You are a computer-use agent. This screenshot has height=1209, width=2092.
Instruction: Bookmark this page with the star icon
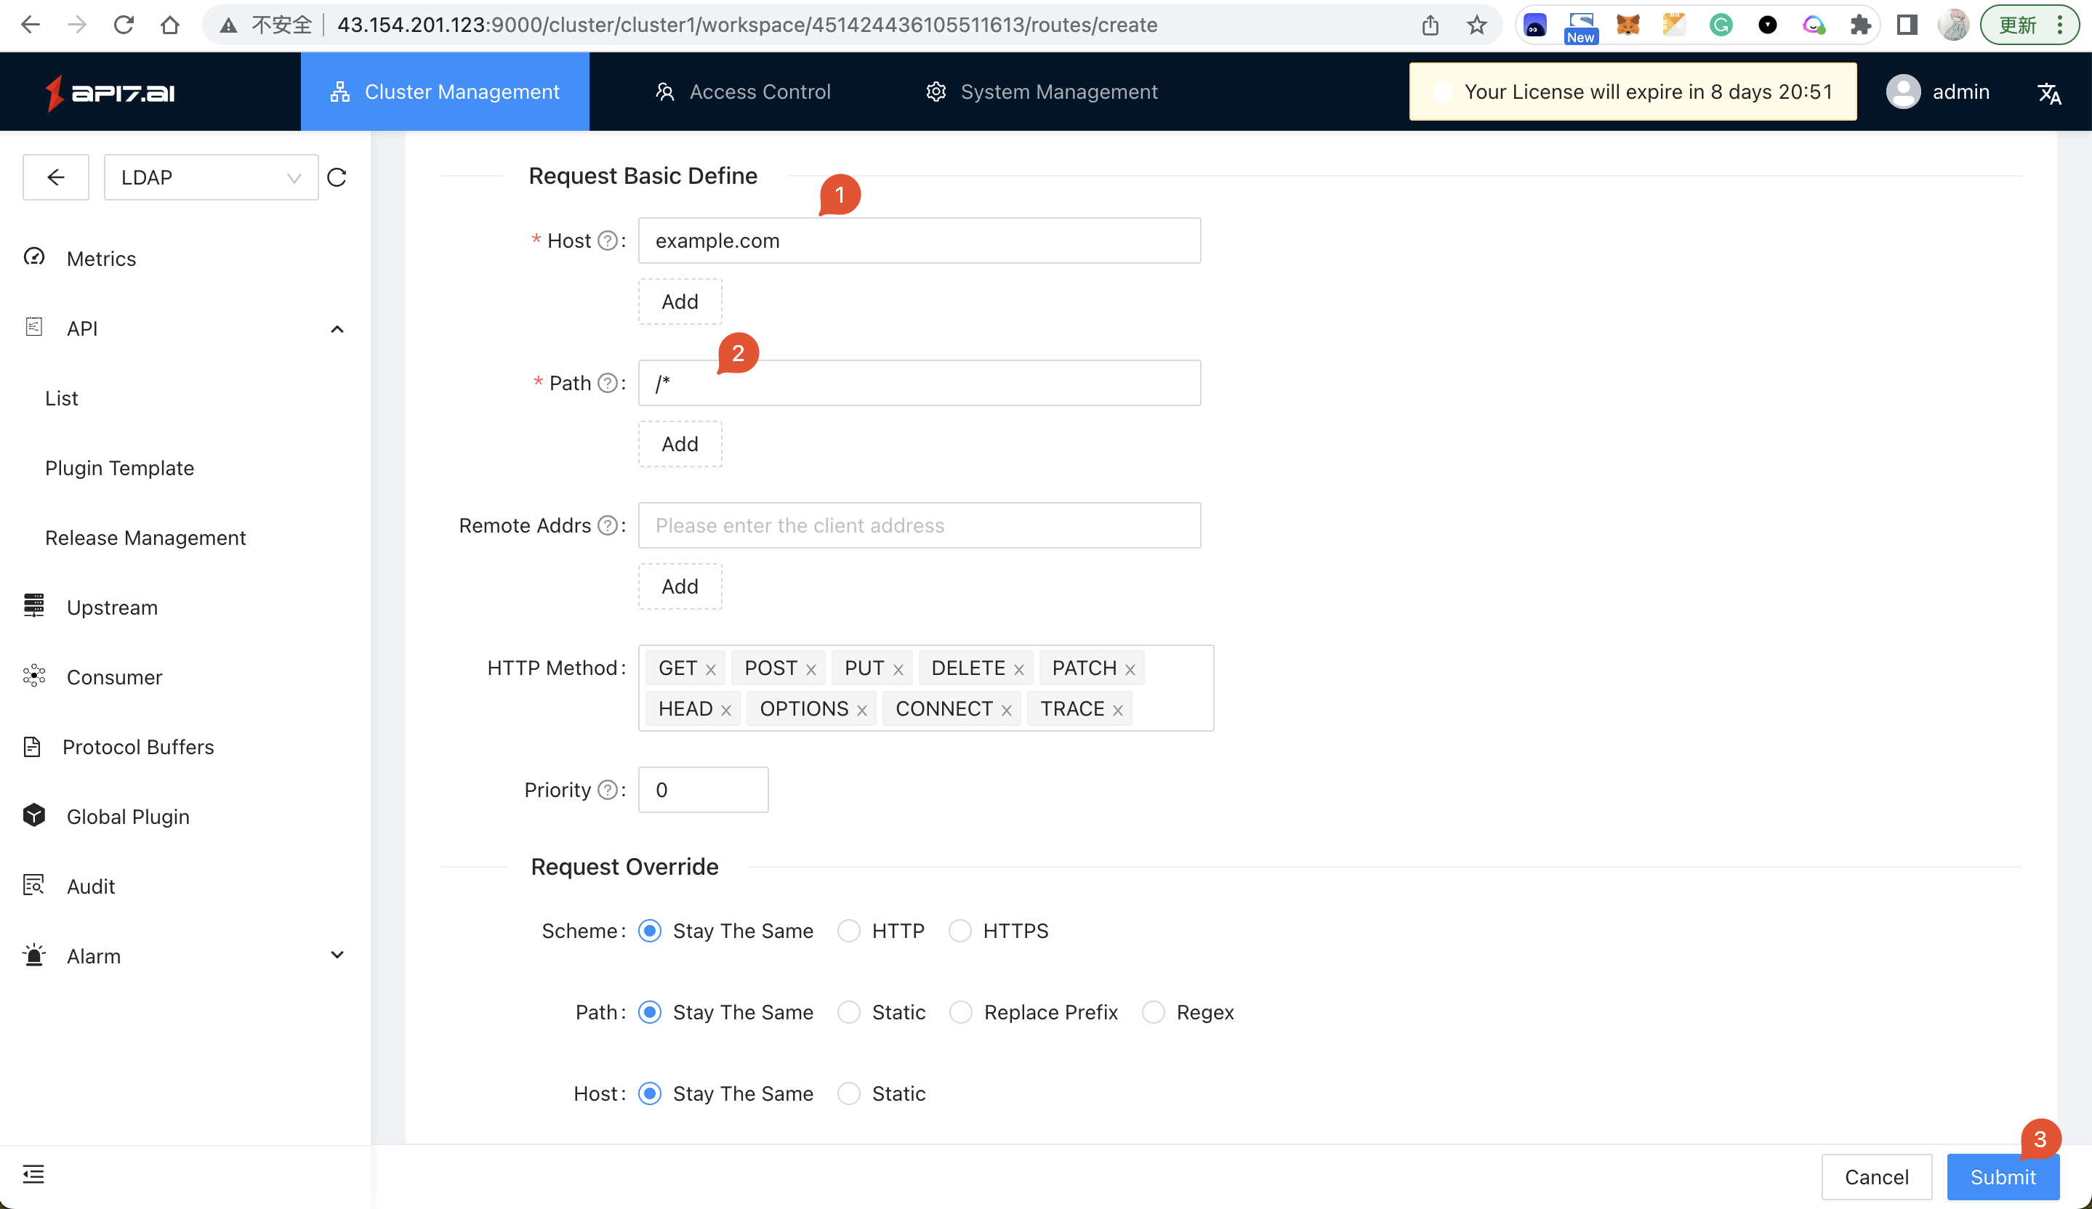coord(1476,25)
